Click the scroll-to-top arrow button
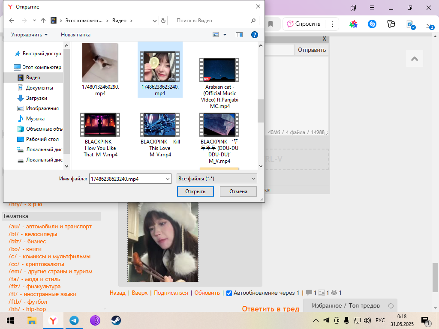The image size is (439, 329). [414, 59]
